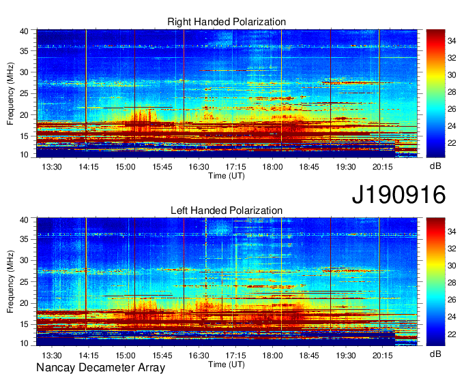
Task: Click 15:45 tick on Left Handed time axis
Action: (162, 356)
